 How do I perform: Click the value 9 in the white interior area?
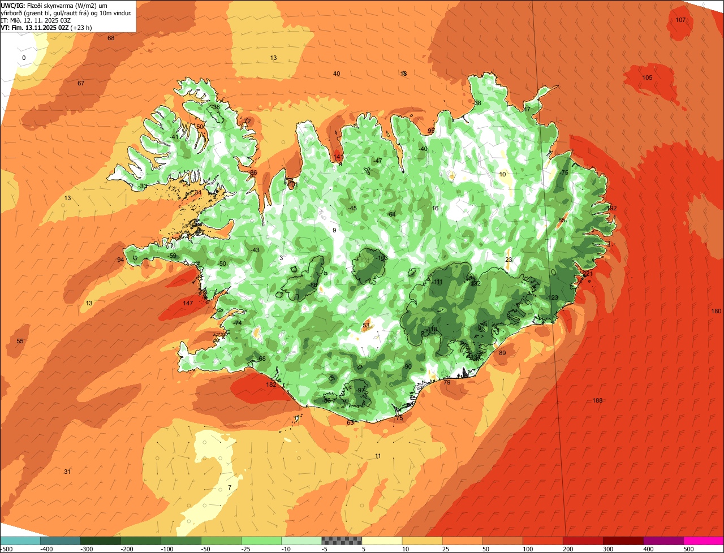(x=334, y=230)
